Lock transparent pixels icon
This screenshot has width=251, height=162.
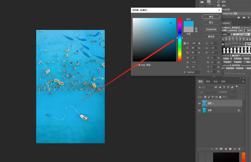(205, 97)
